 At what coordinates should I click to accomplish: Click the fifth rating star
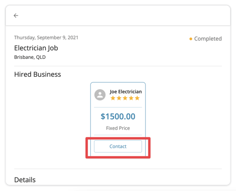pos(137,98)
